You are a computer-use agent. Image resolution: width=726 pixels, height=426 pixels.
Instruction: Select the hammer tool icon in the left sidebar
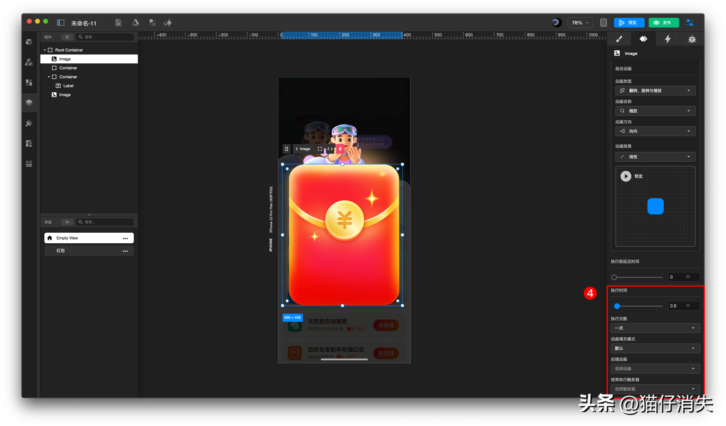click(x=29, y=123)
